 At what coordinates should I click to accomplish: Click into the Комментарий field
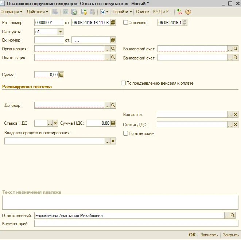136,223
